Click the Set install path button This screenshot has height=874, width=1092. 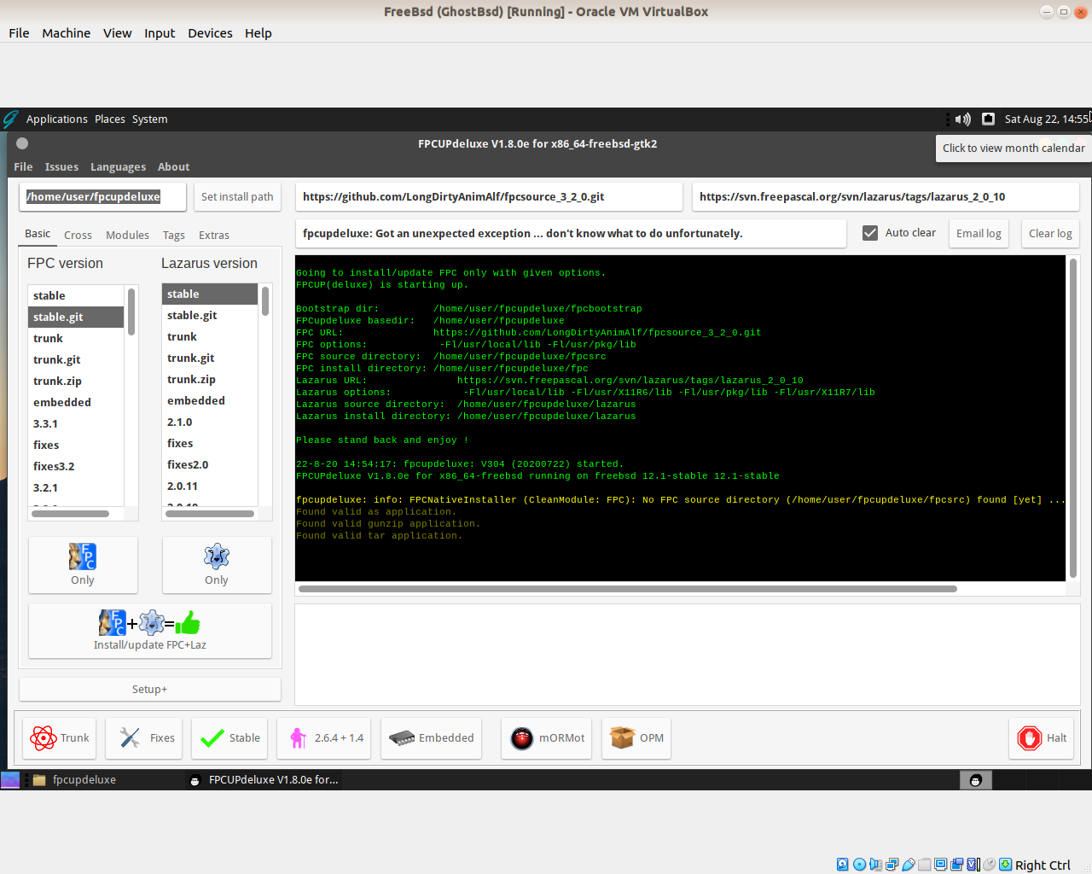click(x=237, y=197)
